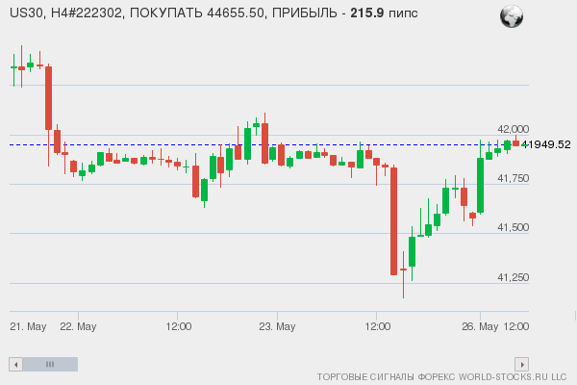Click the 42,000 price axis label
This screenshot has height=385, width=577.
pyautogui.click(x=513, y=129)
